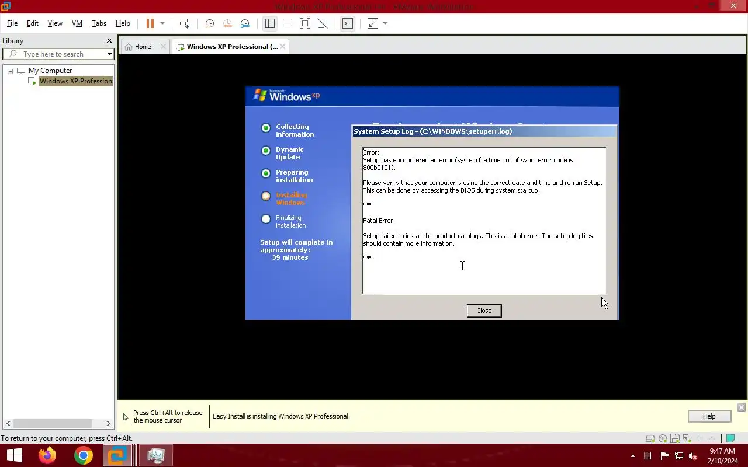Click the CD/DVD drive status icon
Viewport: 748px width, 467px height.
(662, 438)
